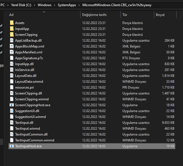Select the ScreenClipping.winmd file name
Image resolution: width=183 pixels, height=166 pixels.
pos(32,99)
